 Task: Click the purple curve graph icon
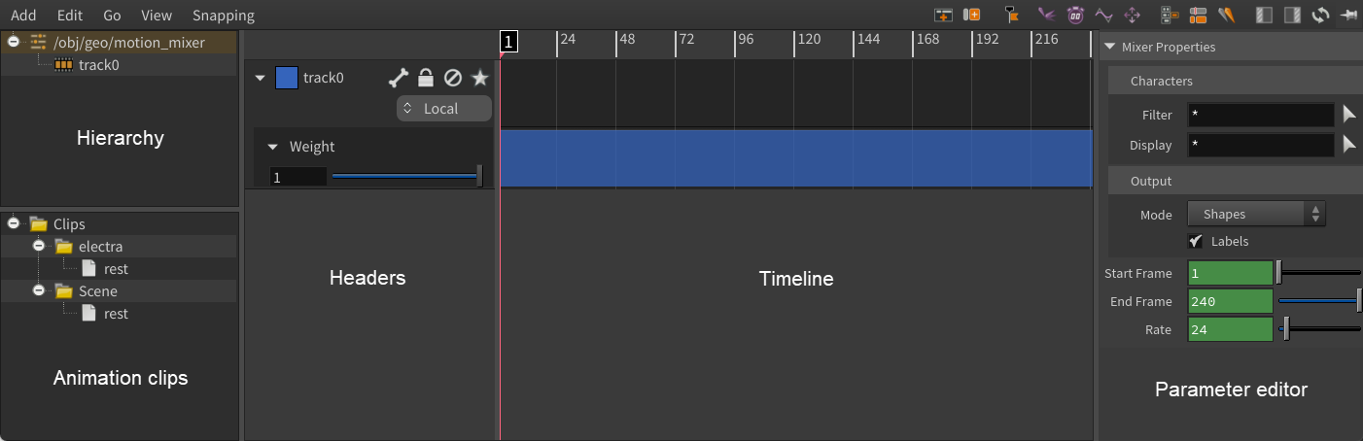[1103, 15]
